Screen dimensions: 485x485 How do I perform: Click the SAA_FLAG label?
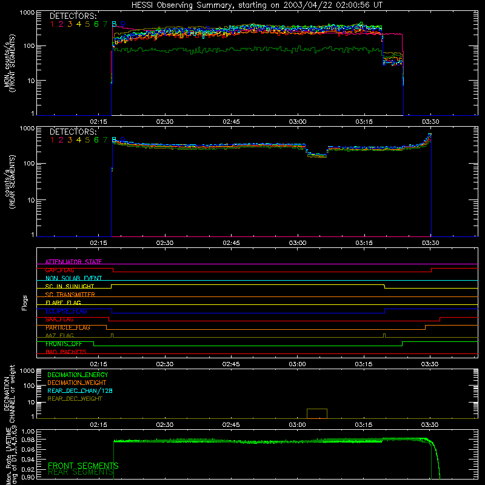[x=59, y=319]
